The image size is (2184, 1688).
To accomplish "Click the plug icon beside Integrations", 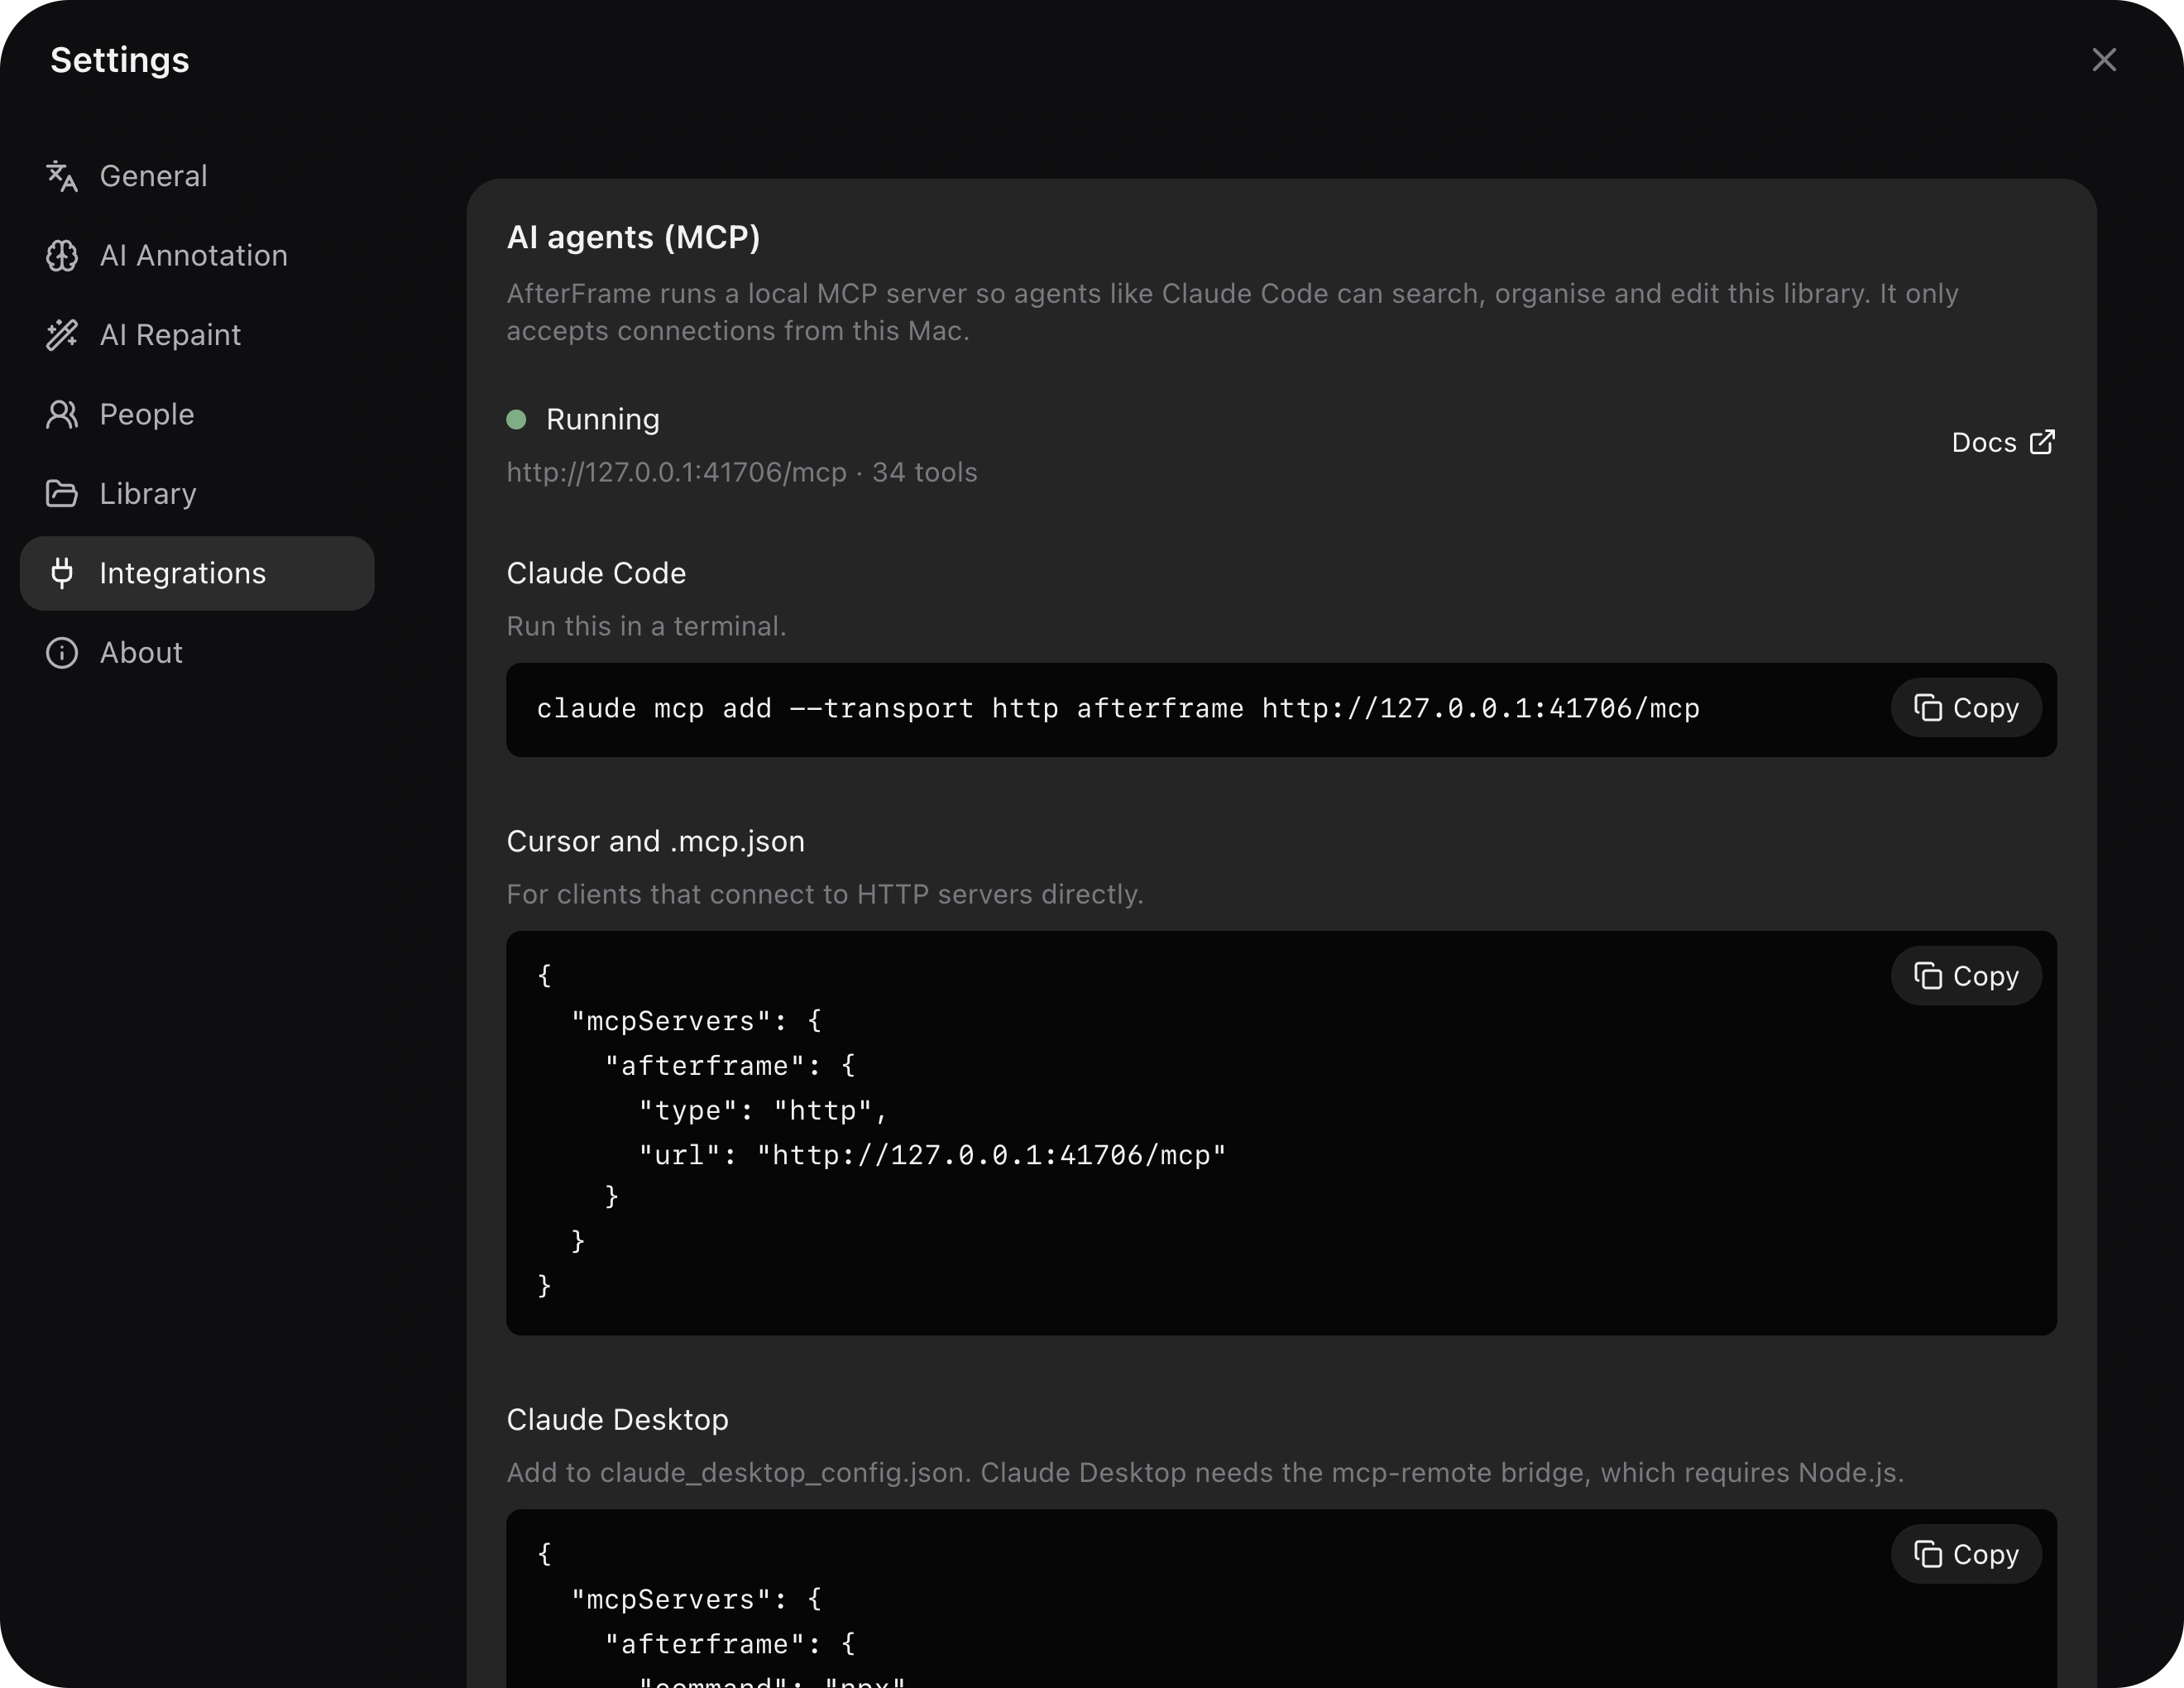I will pyautogui.click(x=62, y=573).
